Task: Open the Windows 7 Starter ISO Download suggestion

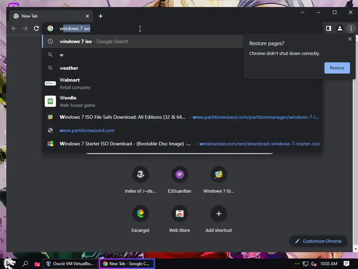Action: point(182,144)
